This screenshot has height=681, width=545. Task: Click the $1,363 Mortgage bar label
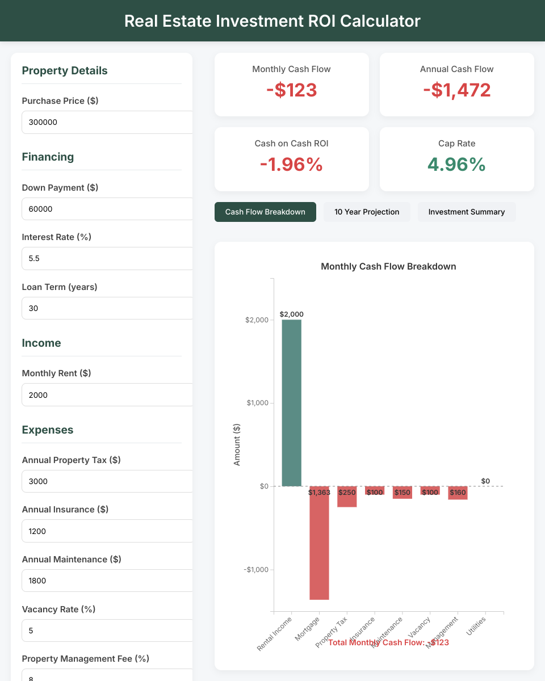[x=319, y=492]
